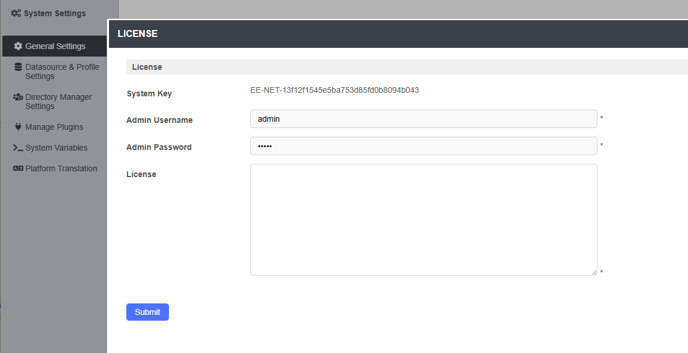Click the License field label

(x=141, y=174)
